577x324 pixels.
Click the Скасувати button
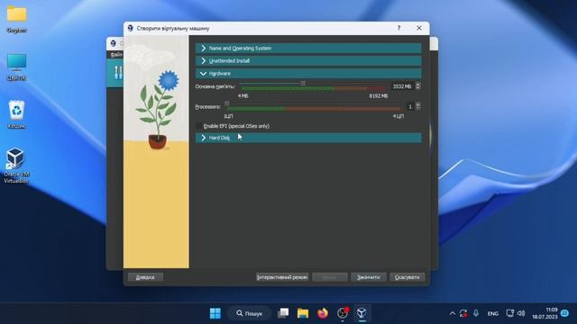[x=407, y=277]
